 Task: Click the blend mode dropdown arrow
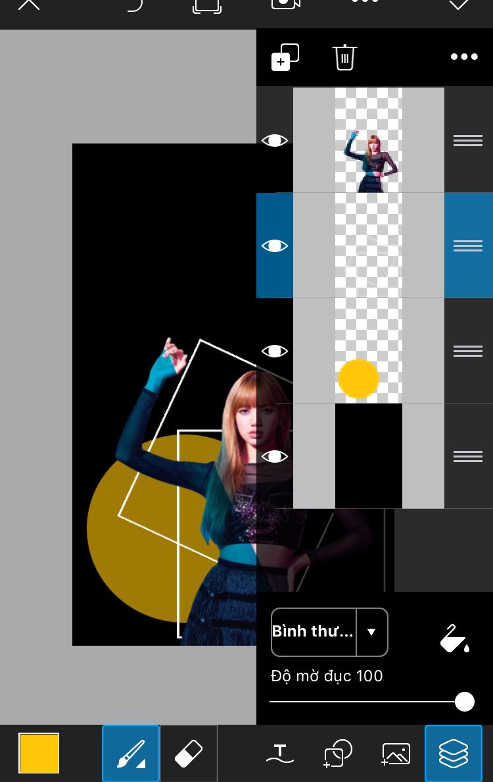coord(371,632)
